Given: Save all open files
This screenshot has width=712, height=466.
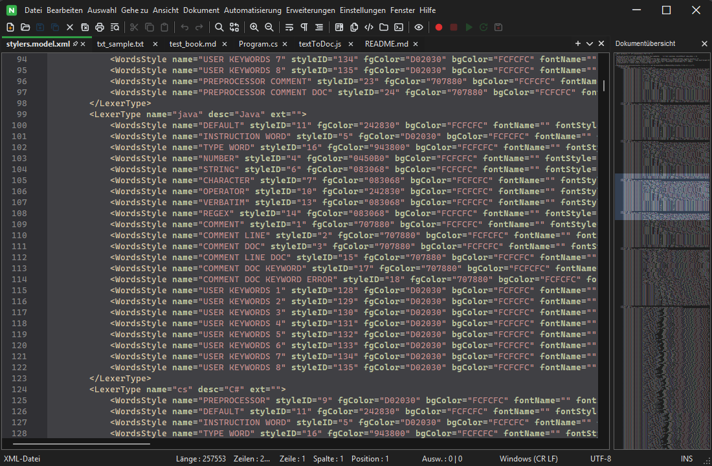Looking at the screenshot, I should 55,27.
